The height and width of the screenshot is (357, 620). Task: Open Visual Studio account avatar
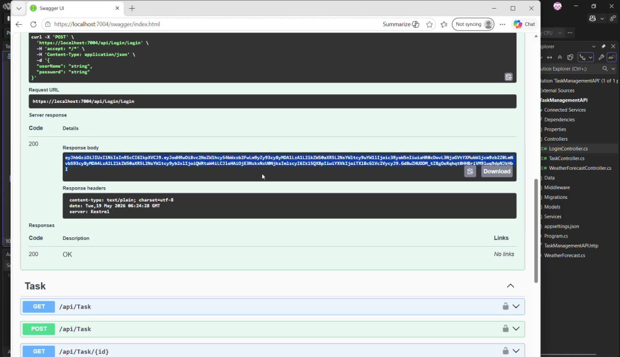[557, 6]
